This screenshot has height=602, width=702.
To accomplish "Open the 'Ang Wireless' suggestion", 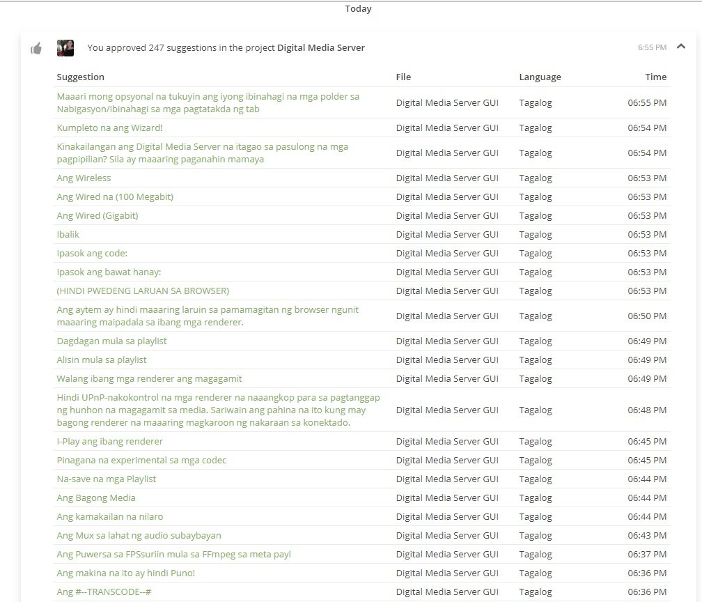I will [x=84, y=178].
